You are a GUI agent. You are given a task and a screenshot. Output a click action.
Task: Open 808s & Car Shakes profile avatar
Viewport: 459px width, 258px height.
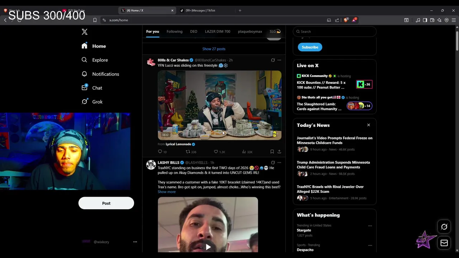pos(151,63)
